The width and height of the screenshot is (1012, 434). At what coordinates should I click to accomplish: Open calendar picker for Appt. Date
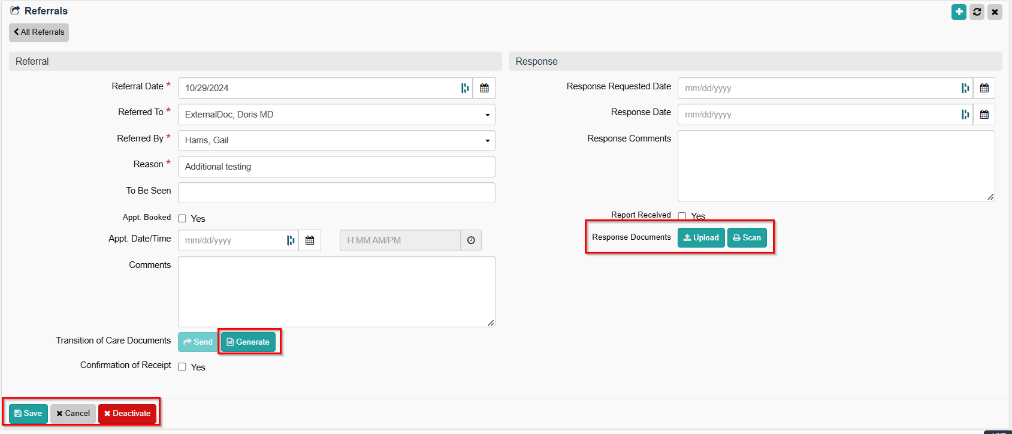[310, 240]
